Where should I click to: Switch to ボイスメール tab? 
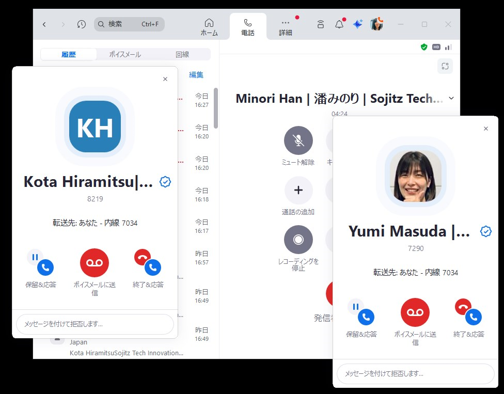coord(125,54)
